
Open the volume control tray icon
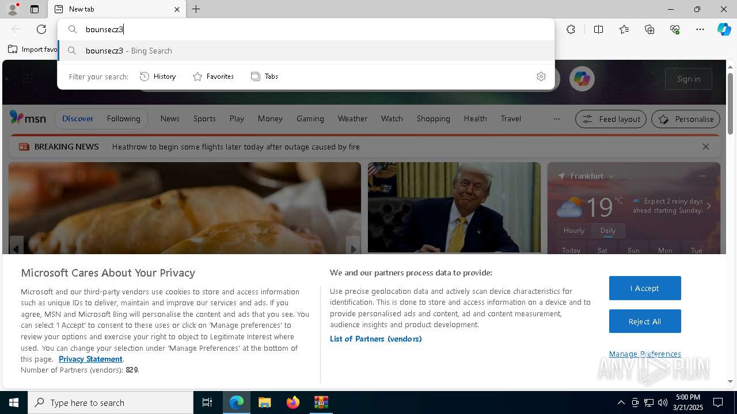click(x=663, y=402)
